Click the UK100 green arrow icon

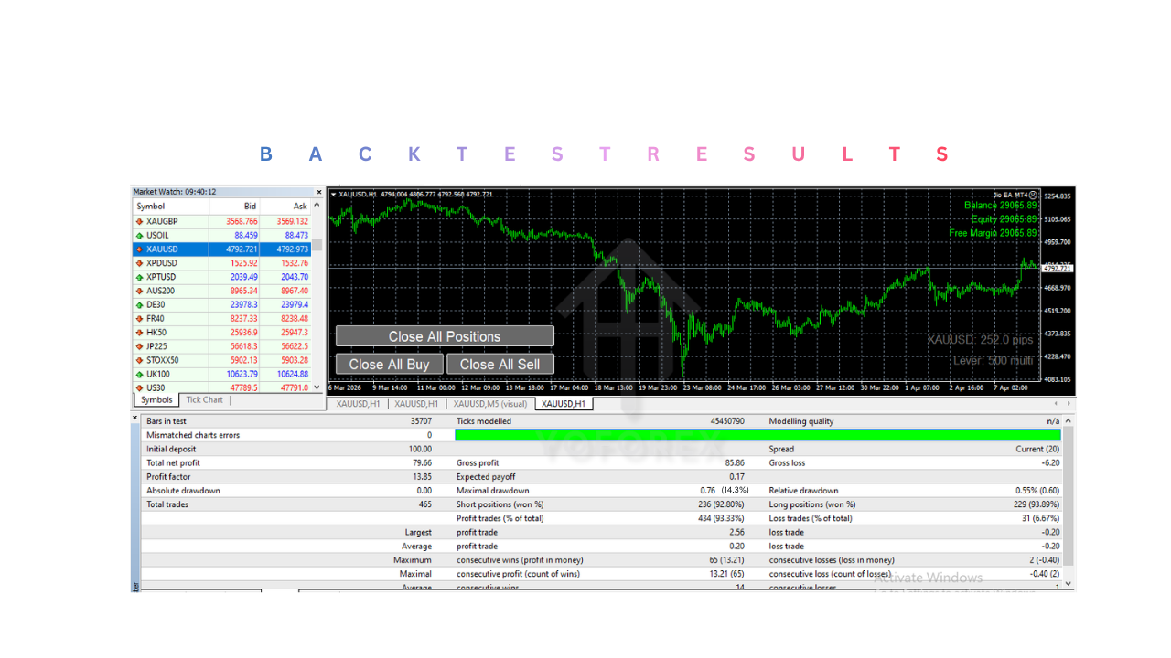click(140, 374)
